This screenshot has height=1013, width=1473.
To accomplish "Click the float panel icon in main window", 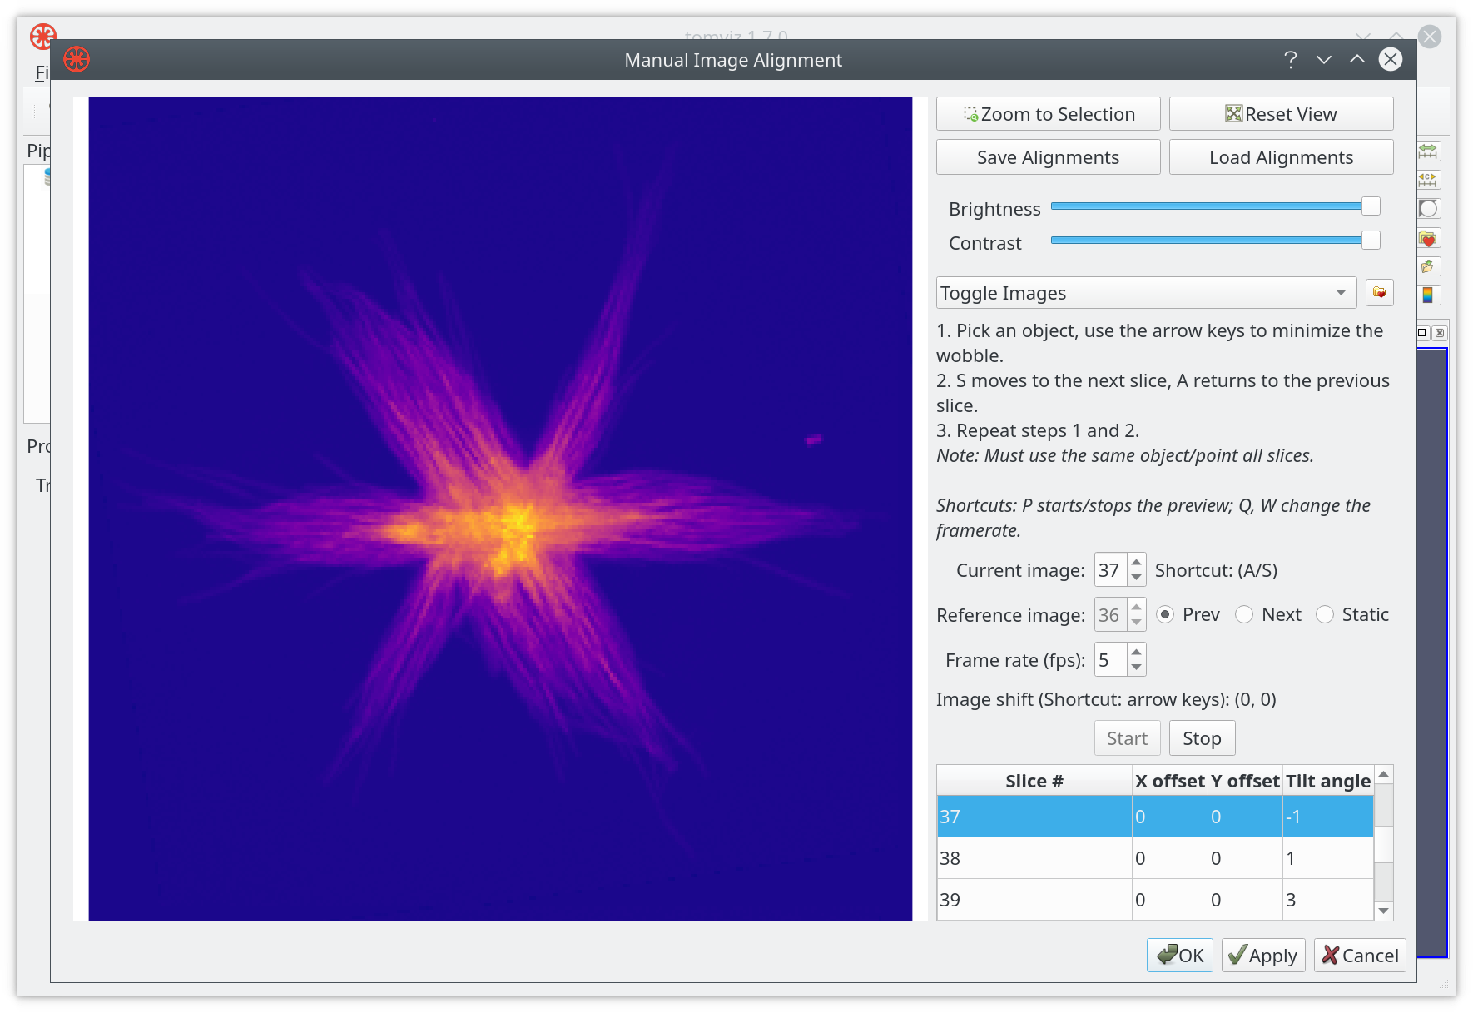I will click(x=1422, y=333).
